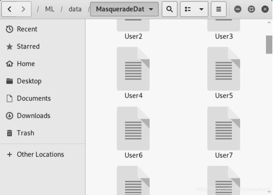Click the Trash bin icon
The width and height of the screenshot is (273, 195).
coord(10,133)
